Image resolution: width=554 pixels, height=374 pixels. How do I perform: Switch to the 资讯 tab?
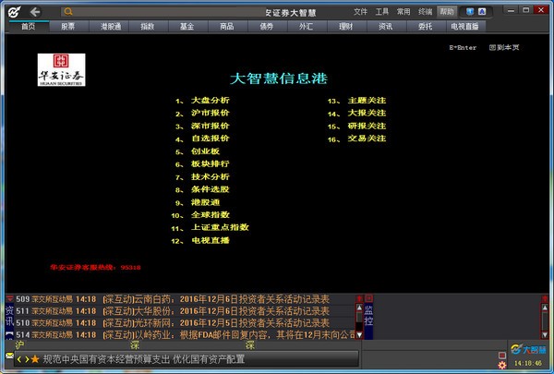click(385, 27)
